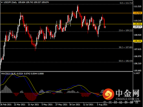Click the 111.515 price scale value

point(138,6)
